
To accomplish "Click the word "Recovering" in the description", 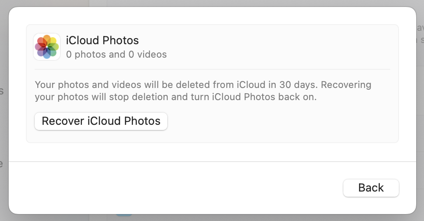I will pyautogui.click(x=346, y=85).
